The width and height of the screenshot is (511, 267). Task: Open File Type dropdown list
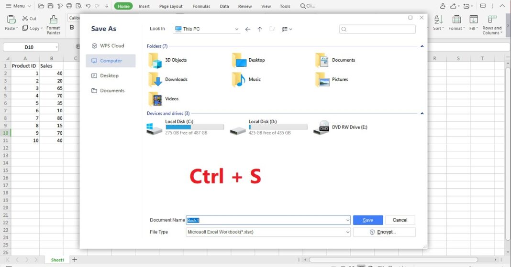[x=347, y=232]
